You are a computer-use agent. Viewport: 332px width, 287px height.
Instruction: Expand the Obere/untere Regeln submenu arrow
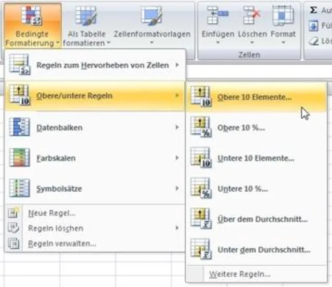click(x=177, y=96)
